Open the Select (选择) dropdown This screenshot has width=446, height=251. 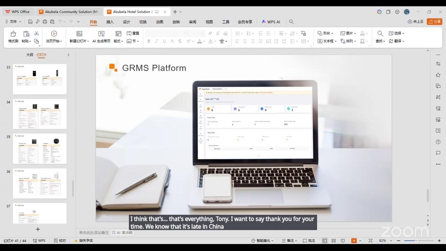pyautogui.click(x=397, y=33)
